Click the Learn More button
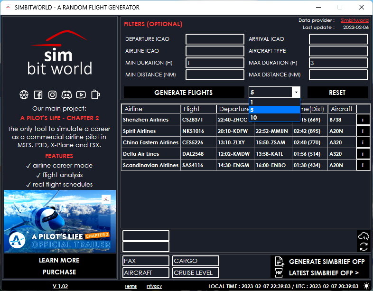The image size is (373, 291). 59,260
